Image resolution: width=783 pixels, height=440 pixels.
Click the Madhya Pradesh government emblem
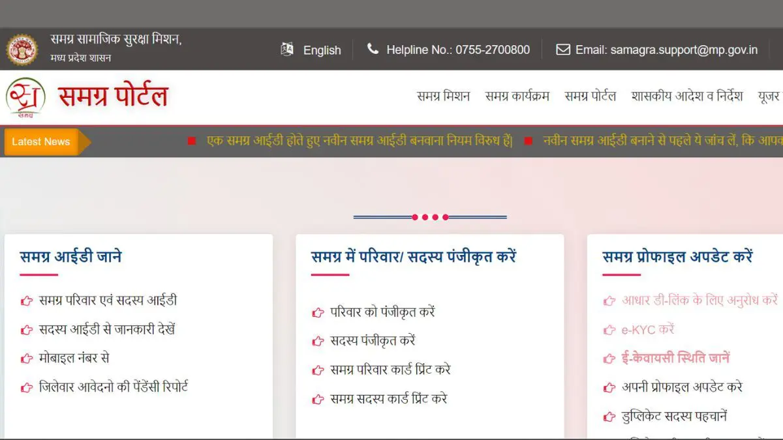tap(22, 50)
